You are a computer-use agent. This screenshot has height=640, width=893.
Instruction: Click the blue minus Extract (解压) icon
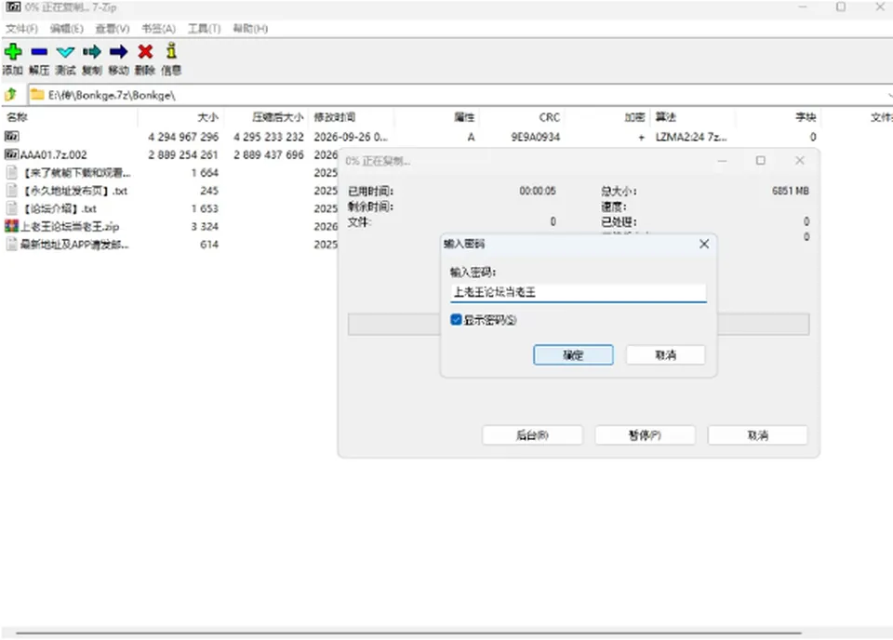pyautogui.click(x=39, y=52)
